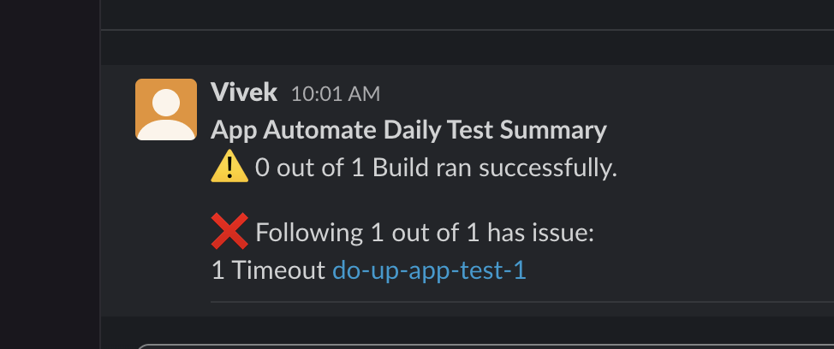Click the '0 out of 1 Build ran successfully' line
834x349 pixels.
click(436, 168)
